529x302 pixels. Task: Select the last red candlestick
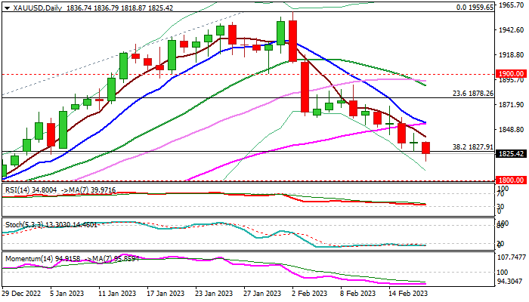point(425,151)
